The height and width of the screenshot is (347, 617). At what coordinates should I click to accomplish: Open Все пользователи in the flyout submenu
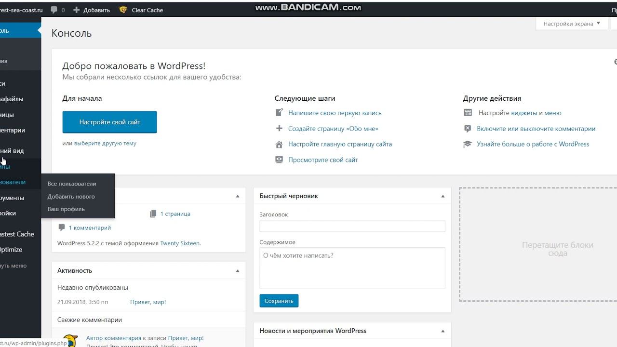[x=72, y=184]
